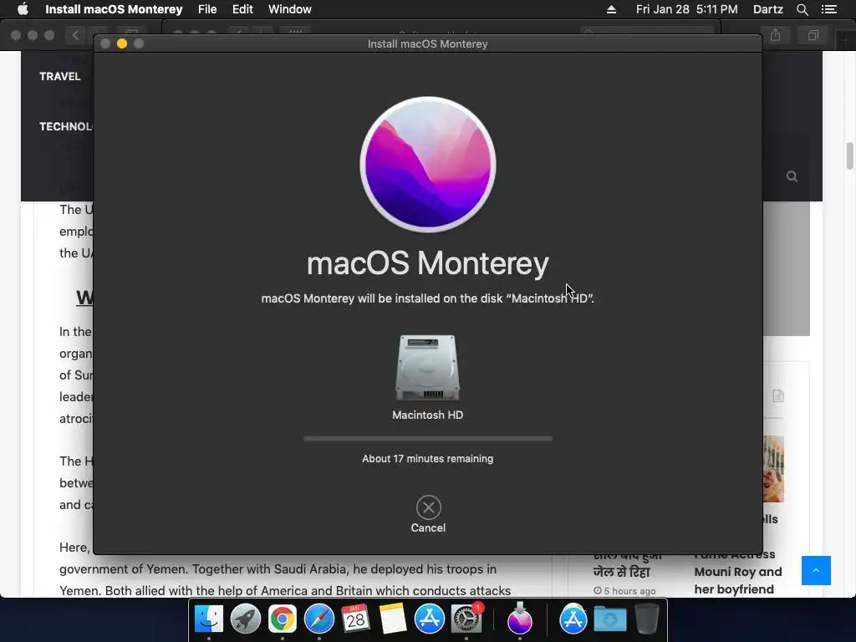Click the browser vertical scrollbar
856x642 pixels.
pyautogui.click(x=849, y=155)
